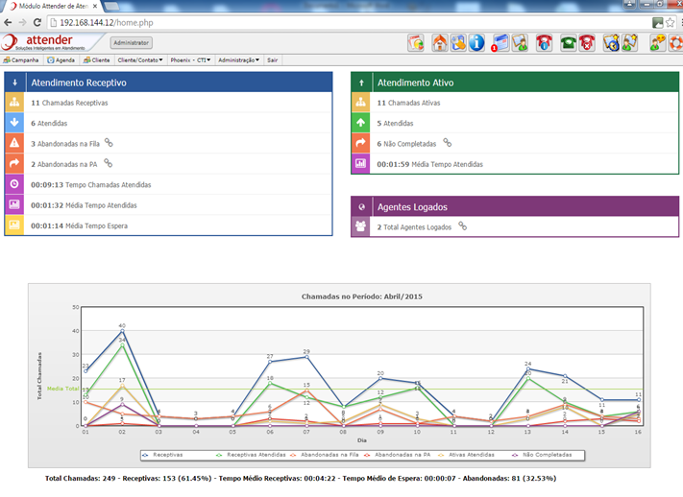Open the Campanha menu item
Viewport: 683px width, 497px height.
coord(21,60)
